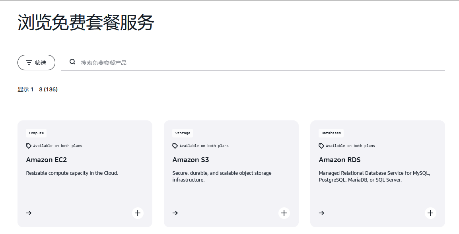Click the 'Secure, durable, and scalable' S3 description
The height and width of the screenshot is (234, 459).
222,176
